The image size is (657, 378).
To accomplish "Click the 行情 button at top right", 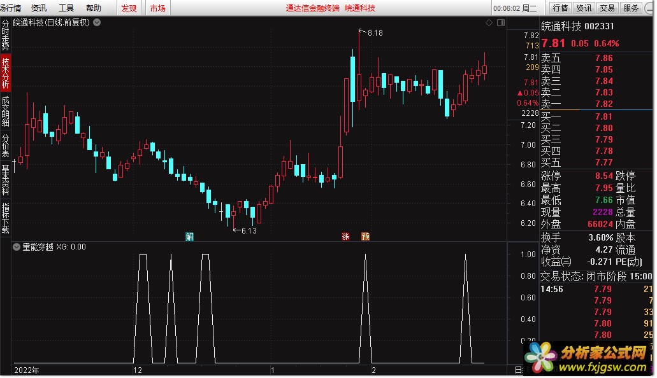I will click(560, 8).
